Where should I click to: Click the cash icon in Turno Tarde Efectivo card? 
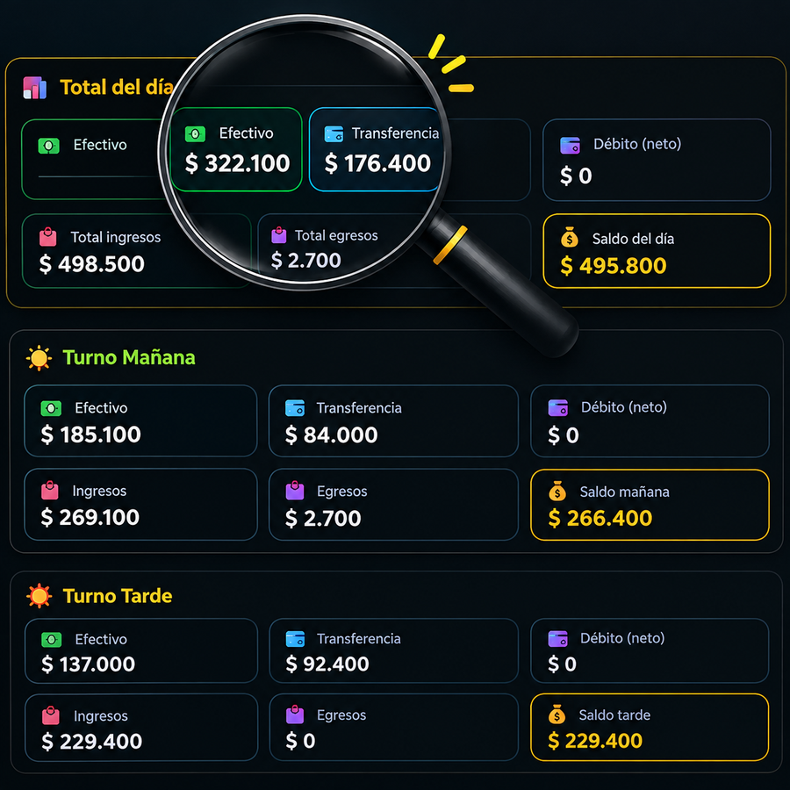(x=52, y=640)
